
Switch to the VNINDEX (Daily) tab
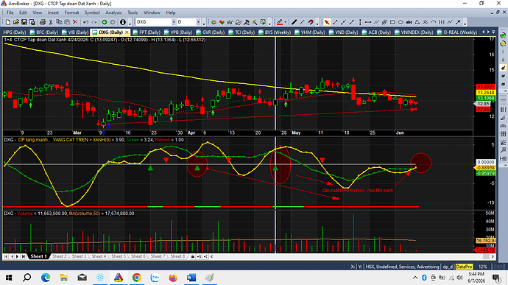click(414, 32)
